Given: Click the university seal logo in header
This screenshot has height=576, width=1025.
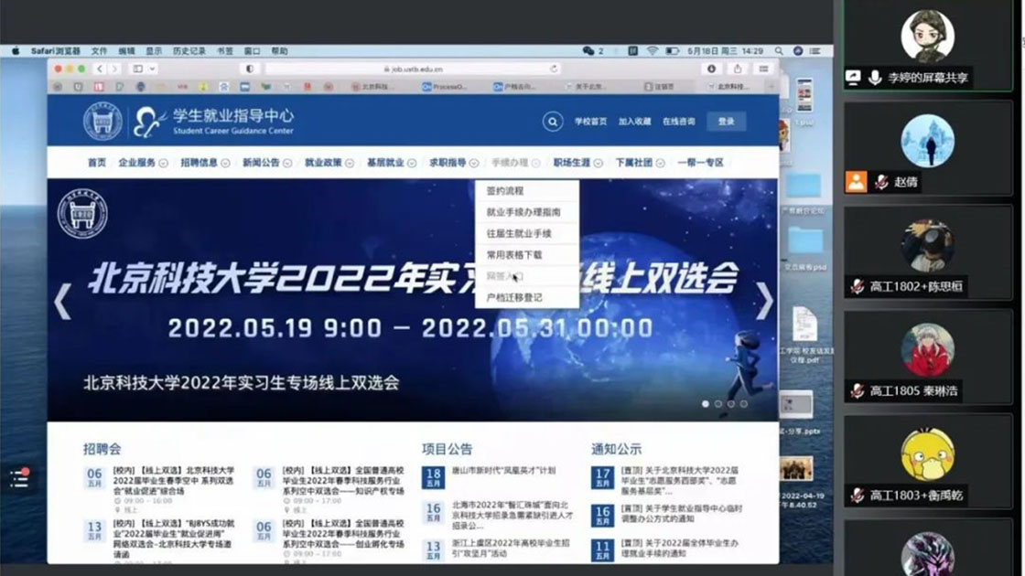Looking at the screenshot, I should [x=102, y=122].
